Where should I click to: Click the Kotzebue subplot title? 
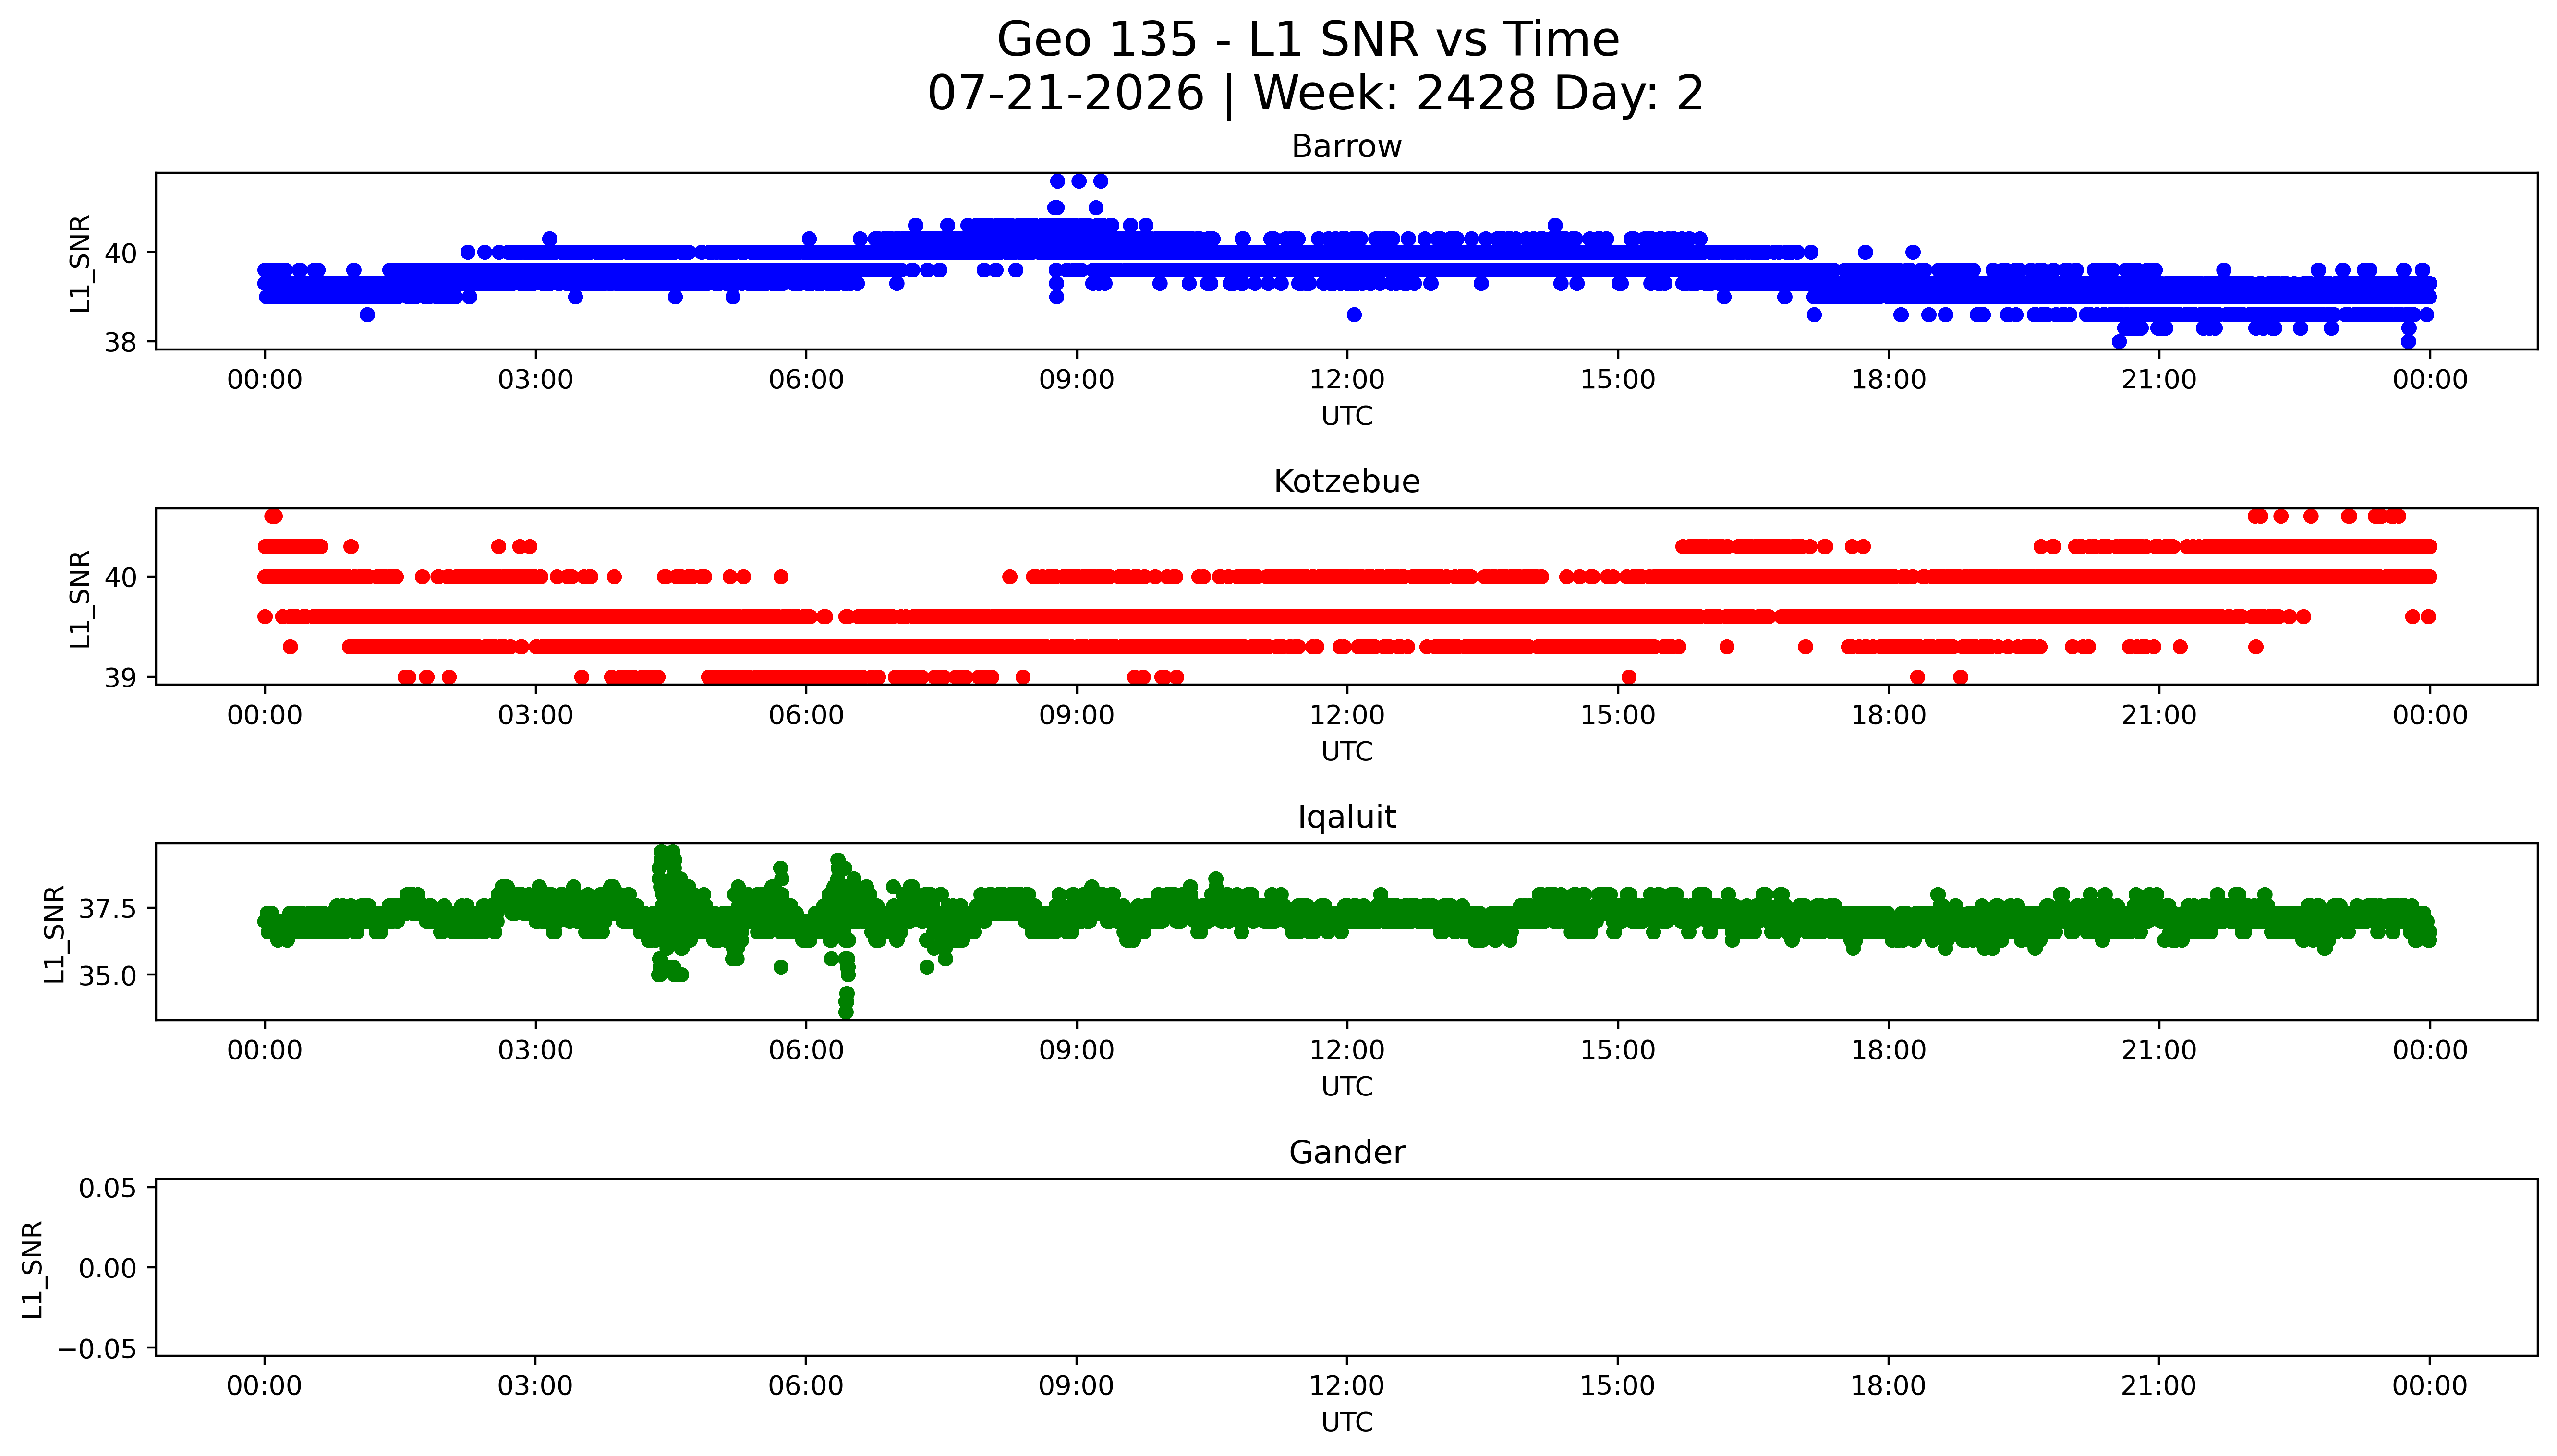1346,481
